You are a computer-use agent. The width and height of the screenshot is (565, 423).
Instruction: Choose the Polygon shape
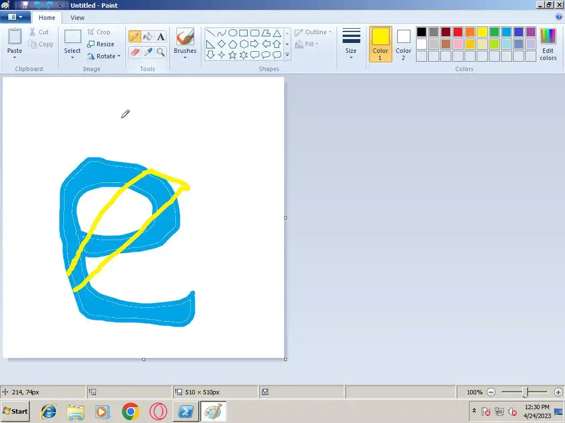(x=266, y=33)
